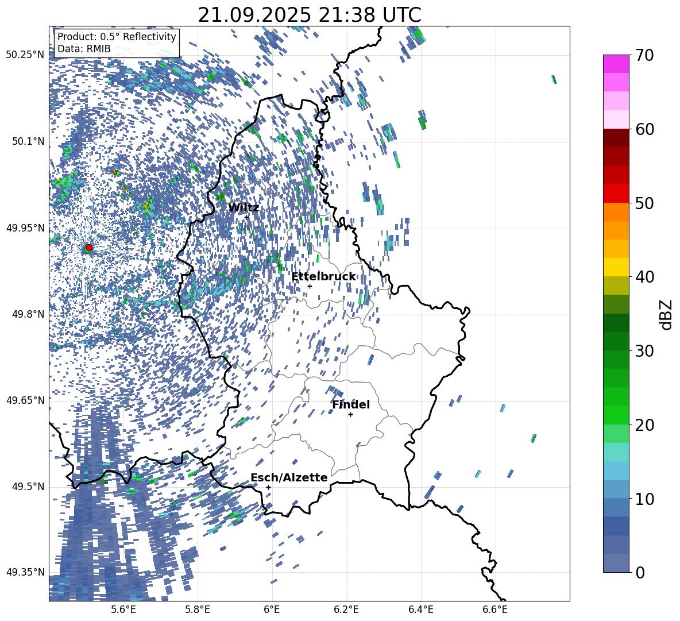The height and width of the screenshot is (621, 680).
Task: Pick the orange colorbar segment below 50
Action: [x=616, y=211]
